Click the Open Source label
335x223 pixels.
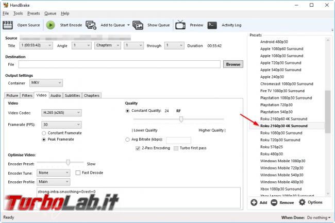(29, 25)
